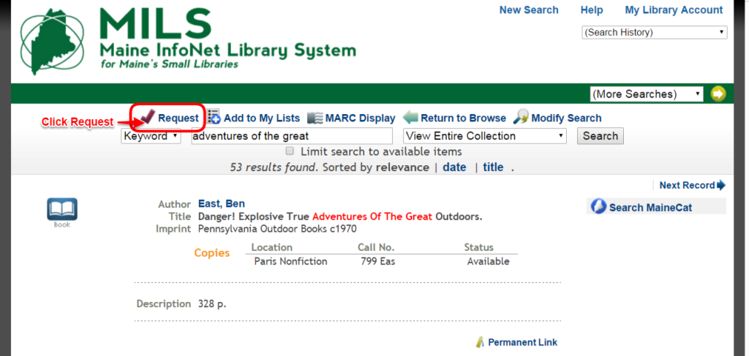Click the Return to Browse arrow icon

coord(410,117)
